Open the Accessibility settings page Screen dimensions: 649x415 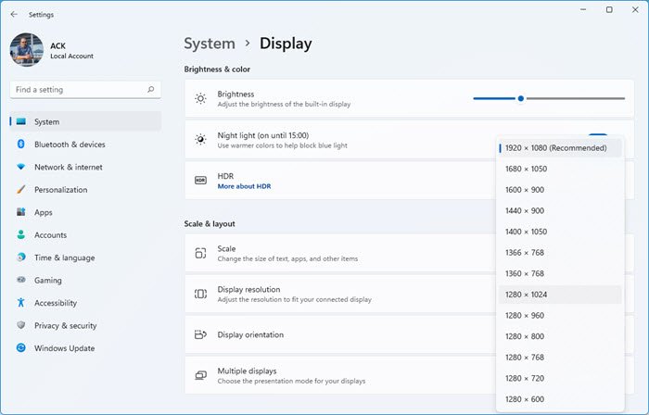tap(56, 303)
